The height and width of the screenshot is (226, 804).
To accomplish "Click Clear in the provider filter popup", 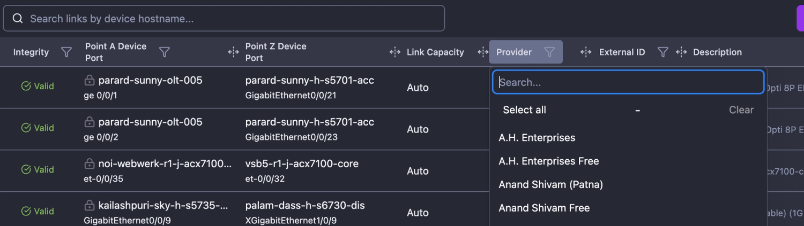I will [741, 110].
